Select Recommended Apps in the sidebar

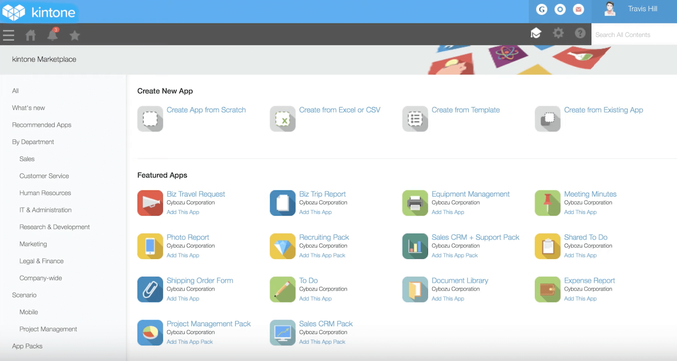tap(42, 125)
